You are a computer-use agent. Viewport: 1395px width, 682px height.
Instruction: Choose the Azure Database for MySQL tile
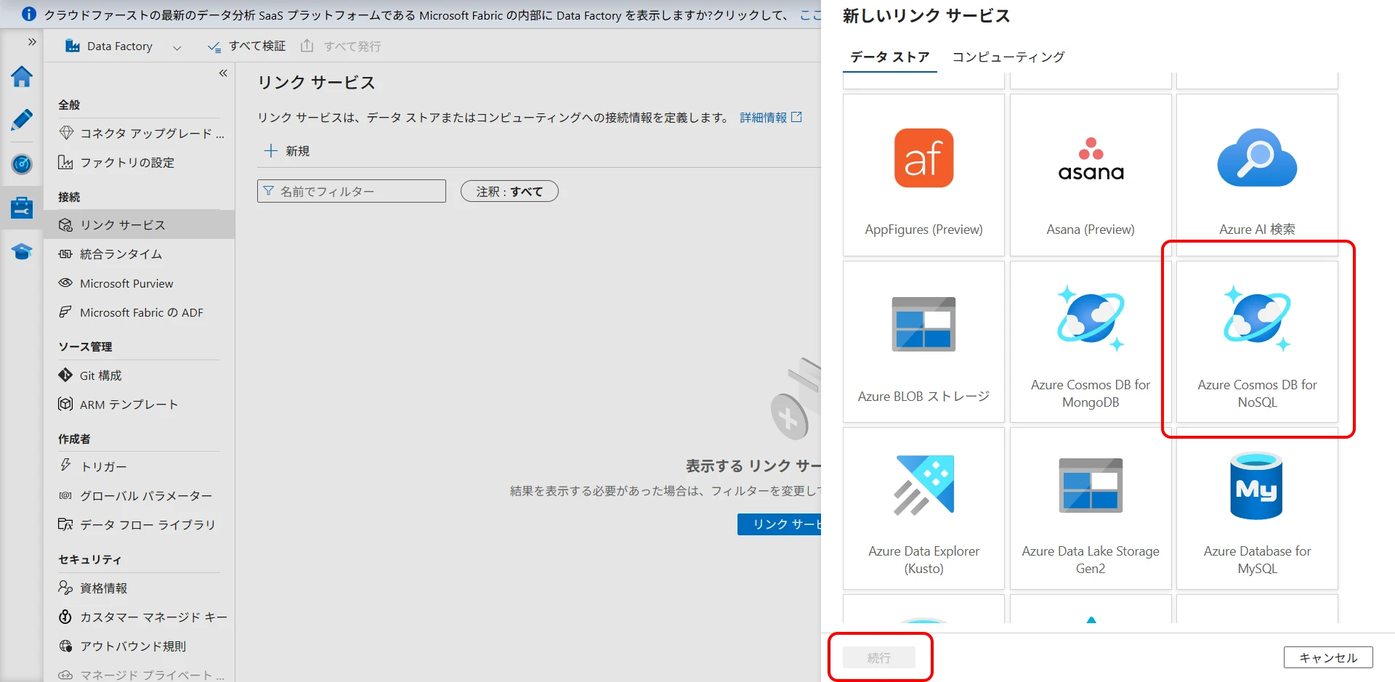click(1257, 508)
